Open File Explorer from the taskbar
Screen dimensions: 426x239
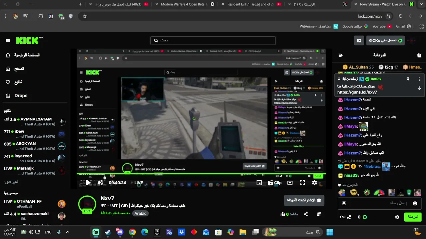point(243,232)
